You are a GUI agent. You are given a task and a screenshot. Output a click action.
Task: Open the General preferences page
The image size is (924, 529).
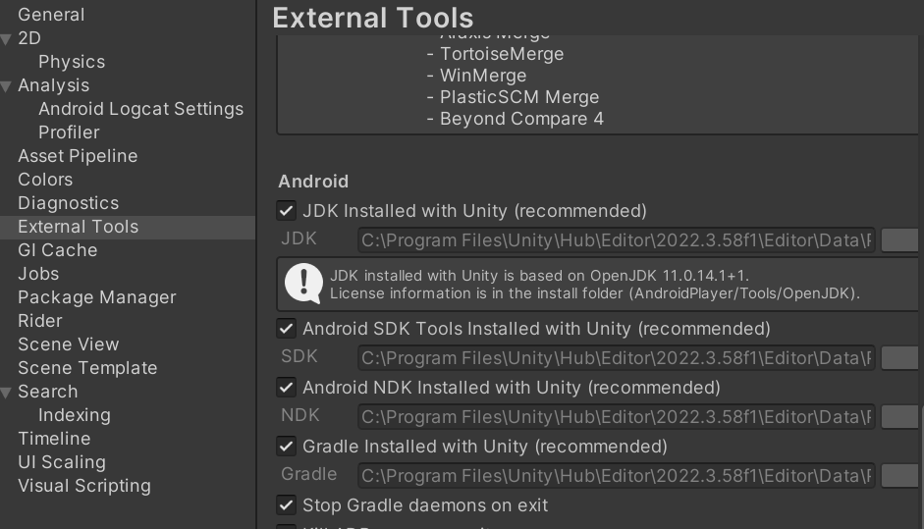[x=51, y=15]
